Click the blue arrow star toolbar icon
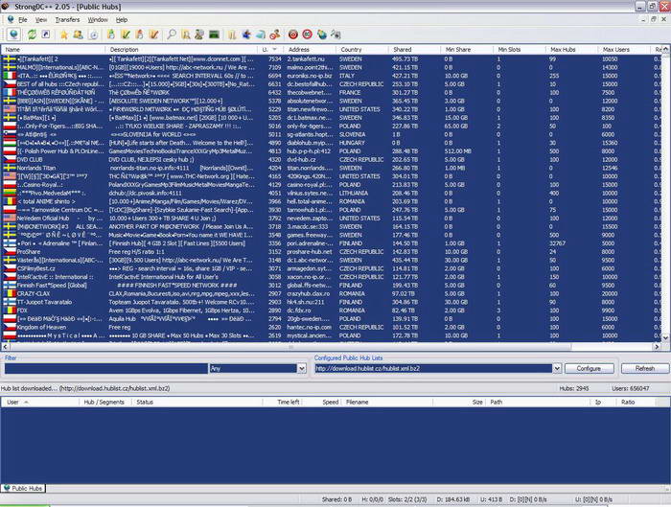 pyautogui.click(x=246, y=35)
